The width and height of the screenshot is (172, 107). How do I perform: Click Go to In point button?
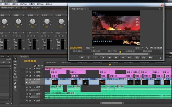point(103,58)
